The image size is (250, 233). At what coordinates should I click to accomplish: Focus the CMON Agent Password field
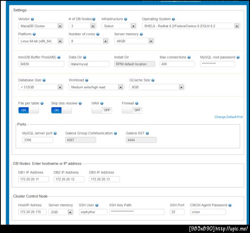208,212
